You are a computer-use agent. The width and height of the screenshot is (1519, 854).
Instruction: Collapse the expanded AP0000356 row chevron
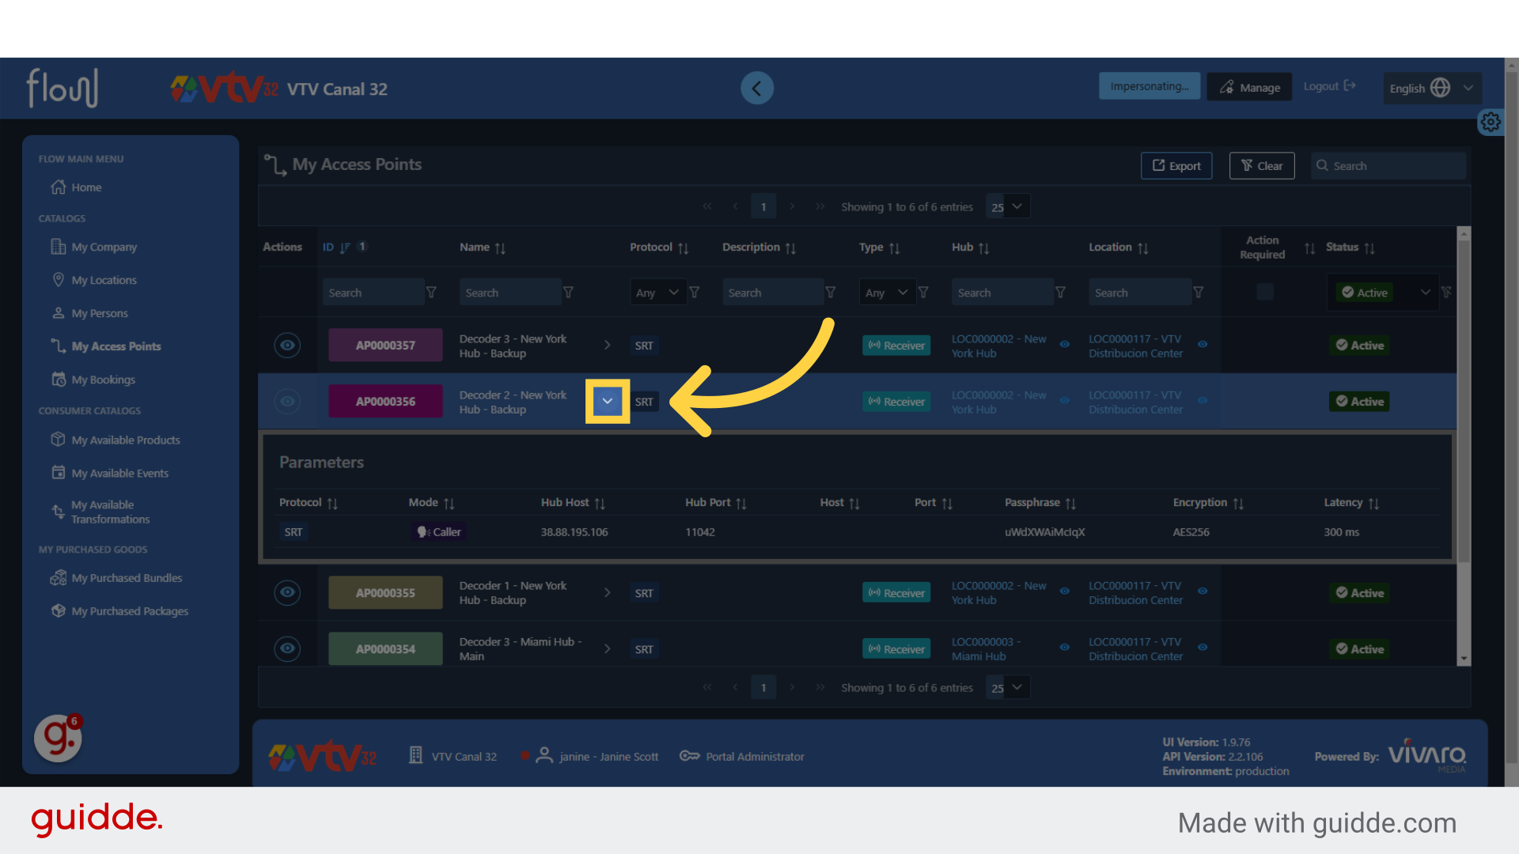tap(607, 402)
